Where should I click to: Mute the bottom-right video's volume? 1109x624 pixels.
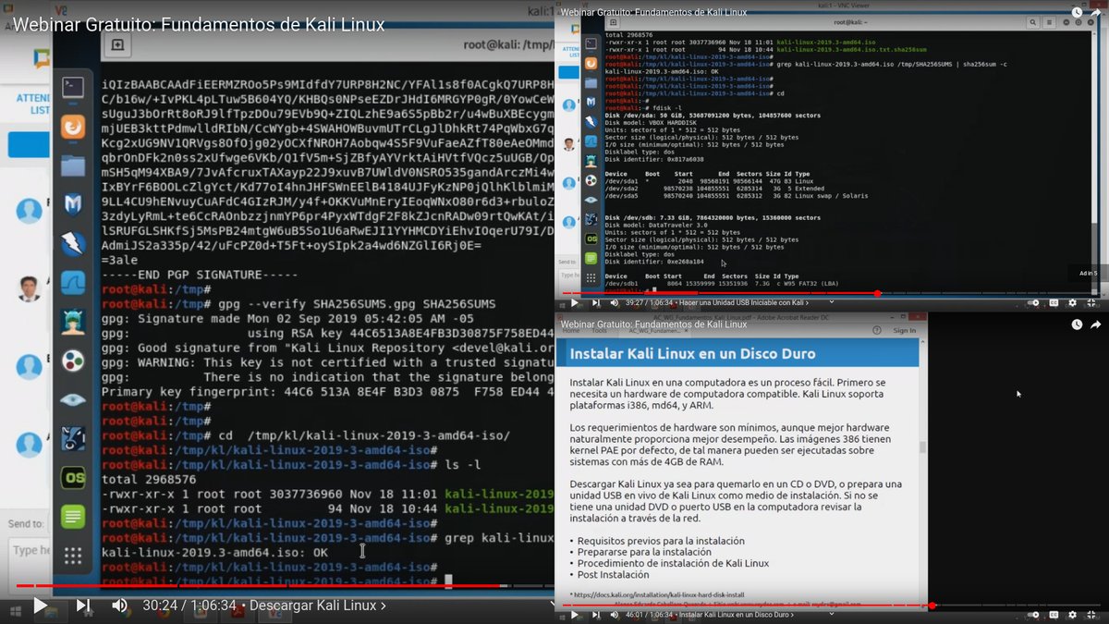[615, 614]
